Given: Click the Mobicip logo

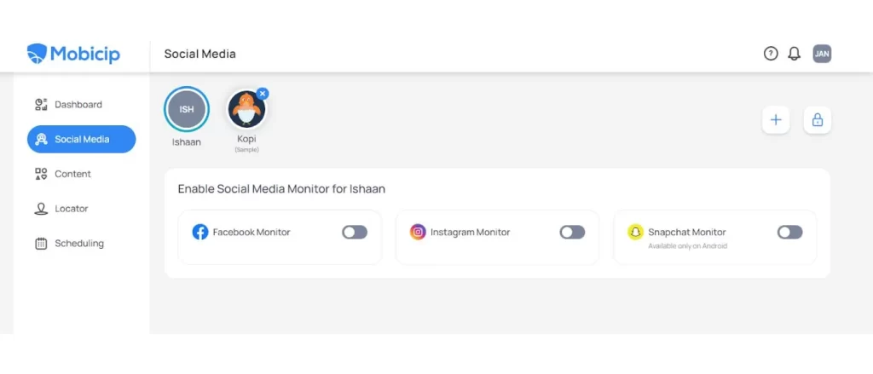Looking at the screenshot, I should 73,54.
